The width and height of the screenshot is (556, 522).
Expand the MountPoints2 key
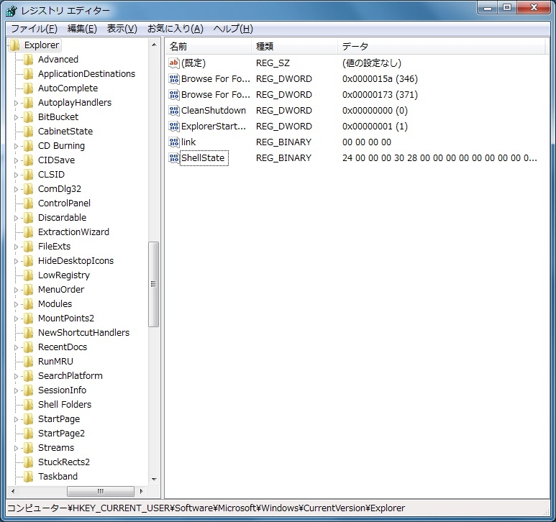(x=16, y=319)
